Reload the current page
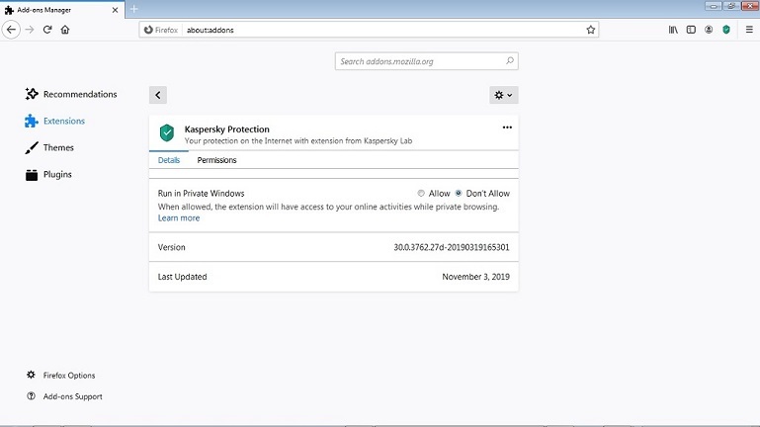760x427 pixels. pos(47,30)
